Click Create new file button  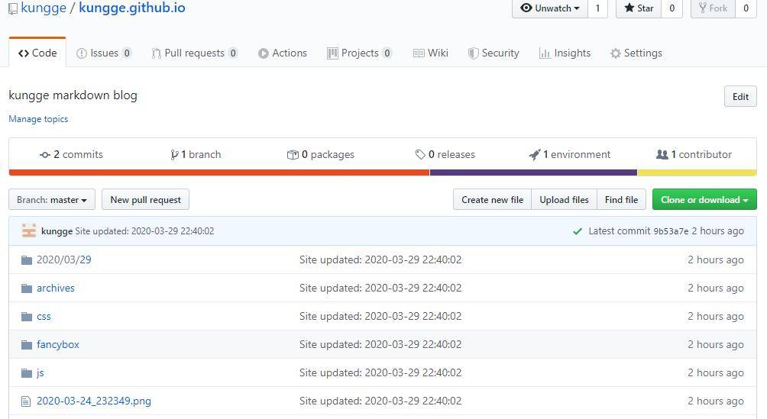[492, 199]
